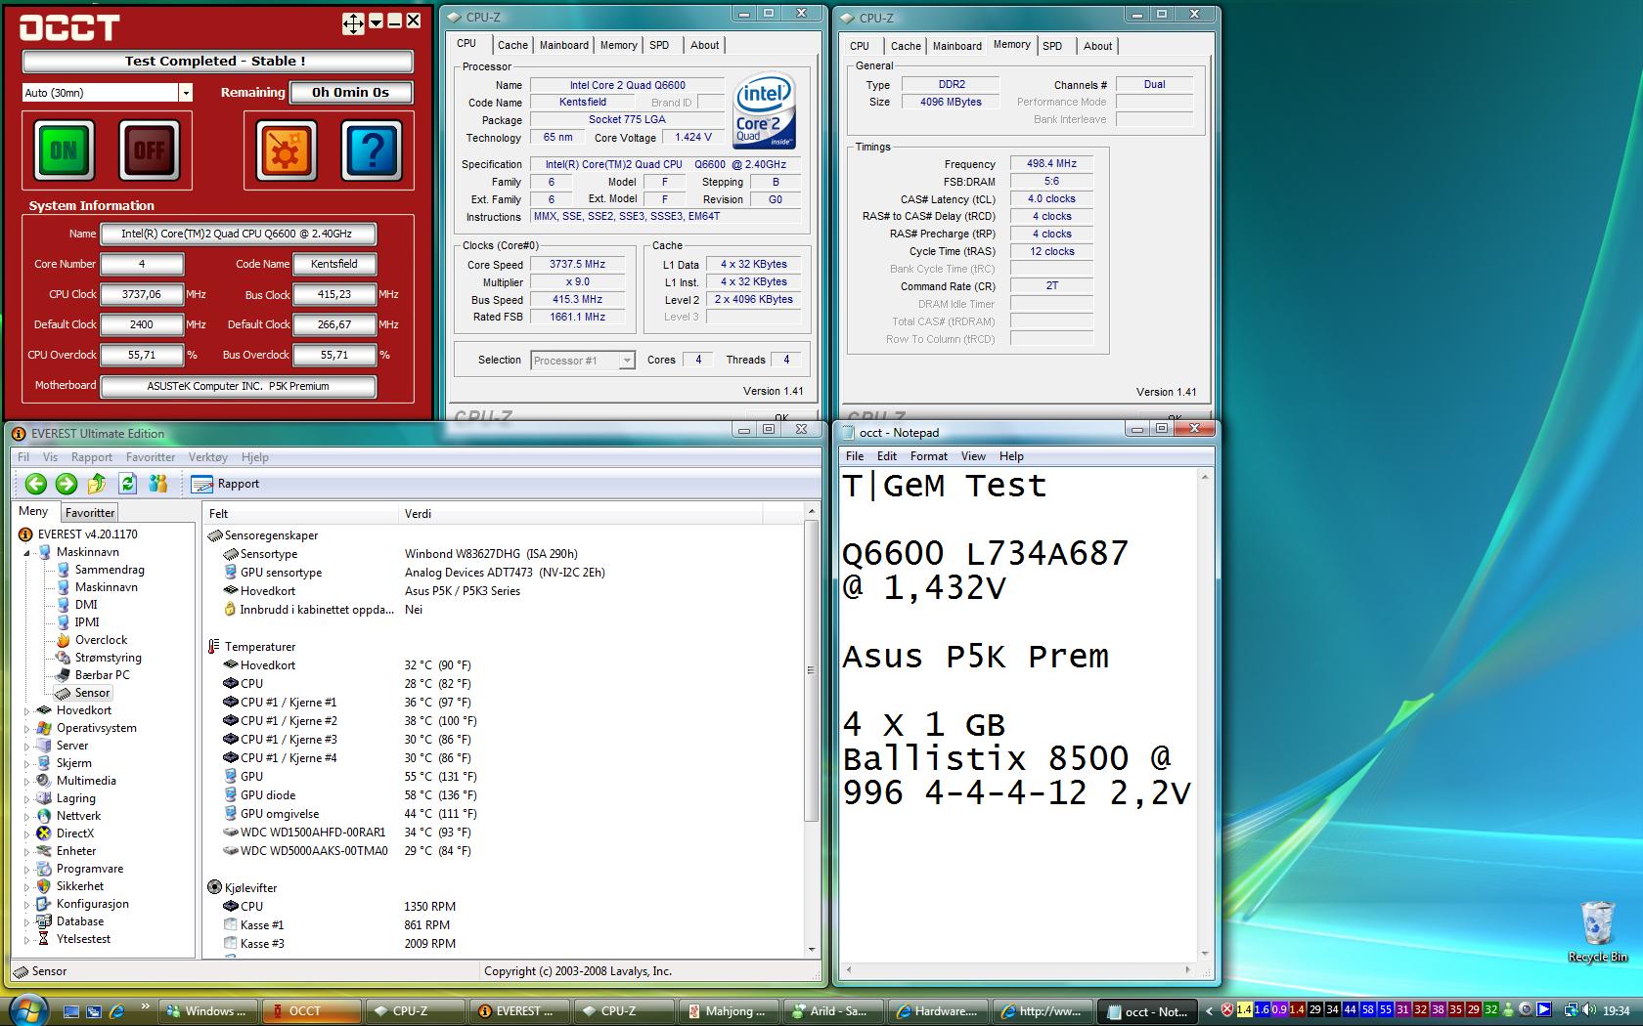The image size is (1643, 1026).
Task: Click Bus Clock 415,23 field in OCCT
Action: tap(334, 294)
